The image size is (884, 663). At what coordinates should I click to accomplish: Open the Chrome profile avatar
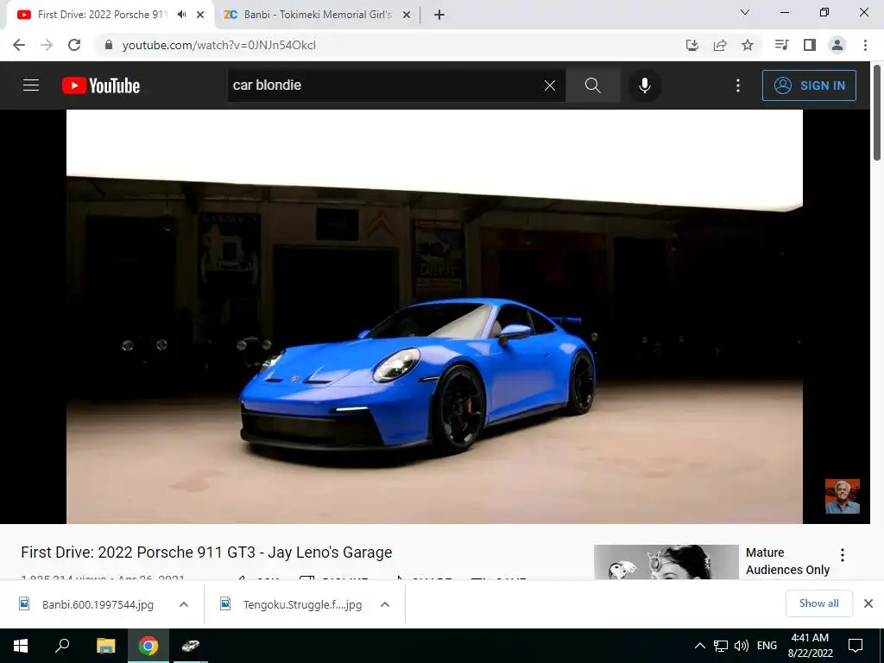pyautogui.click(x=837, y=45)
